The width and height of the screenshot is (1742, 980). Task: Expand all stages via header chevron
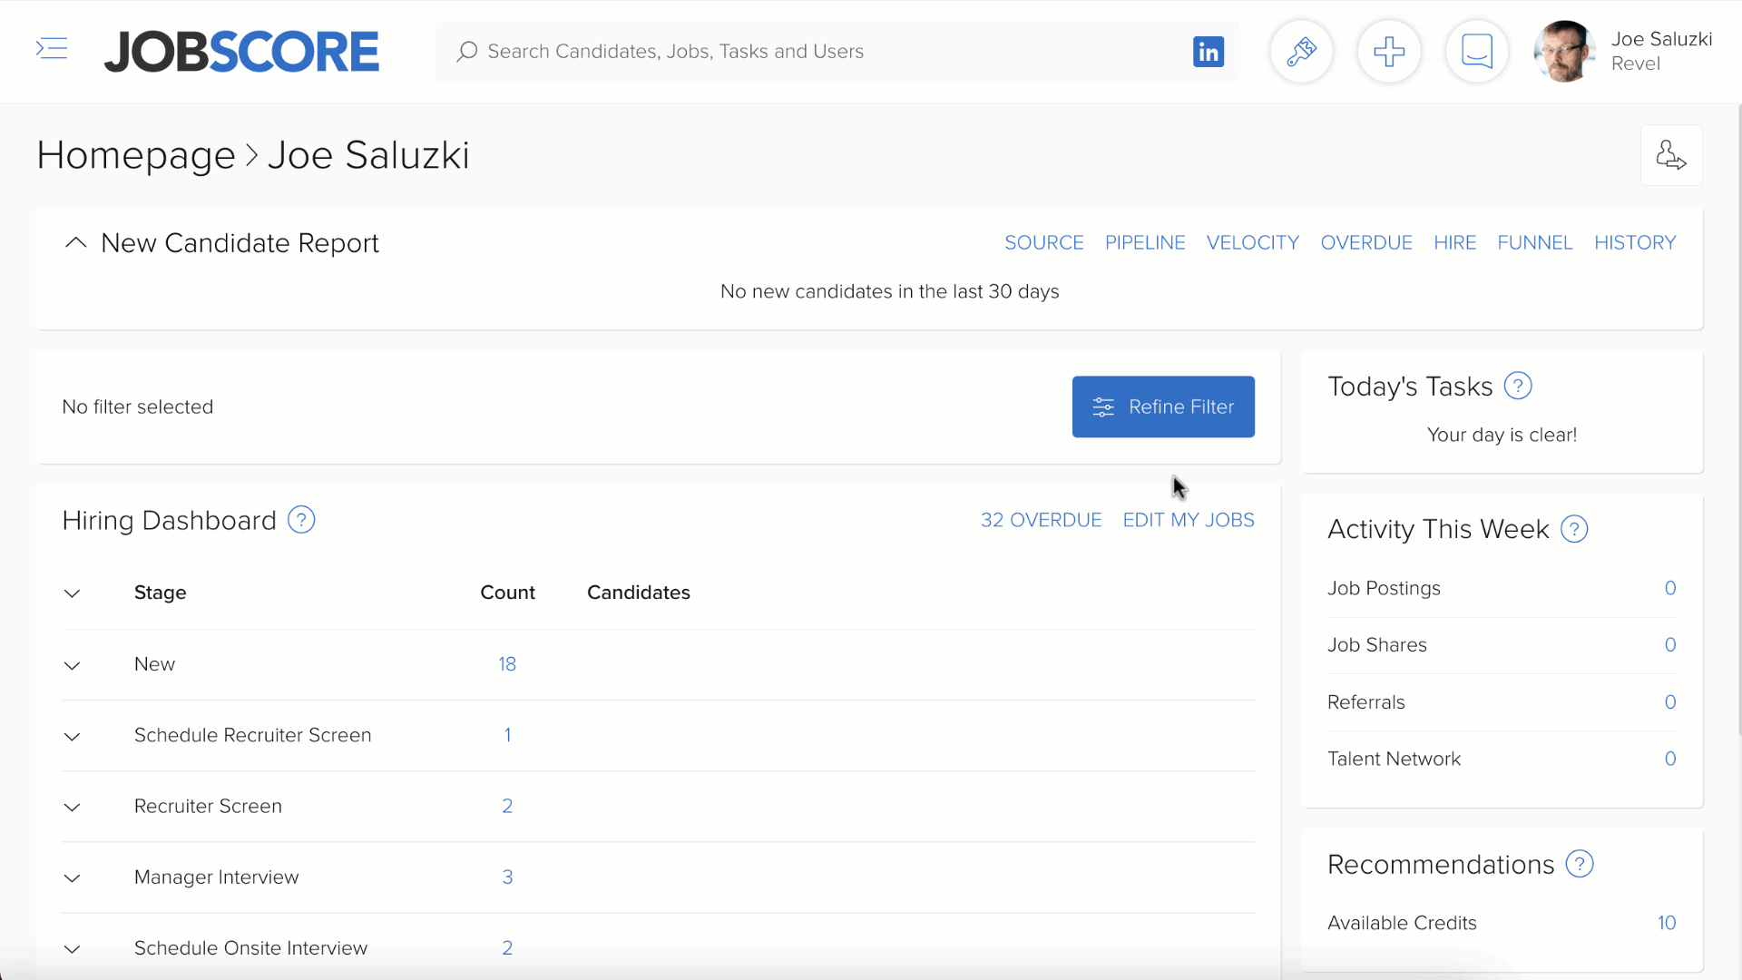tap(73, 593)
